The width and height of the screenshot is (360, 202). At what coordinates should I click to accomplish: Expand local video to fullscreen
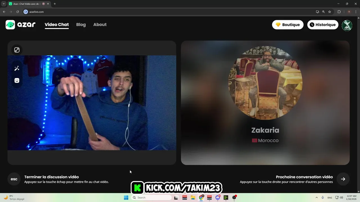(x=17, y=50)
